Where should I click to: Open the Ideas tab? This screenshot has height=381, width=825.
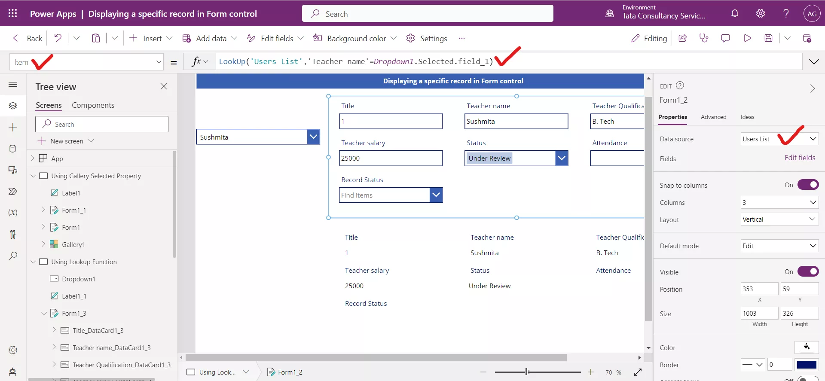[x=747, y=117]
